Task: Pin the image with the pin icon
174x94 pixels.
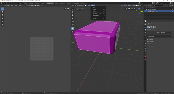Action: coord(41,6)
